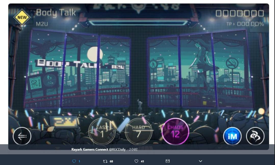Image resolution: width=275 pixels, height=165 pixels.
Task: Click the like count 41
Action: pos(142,161)
